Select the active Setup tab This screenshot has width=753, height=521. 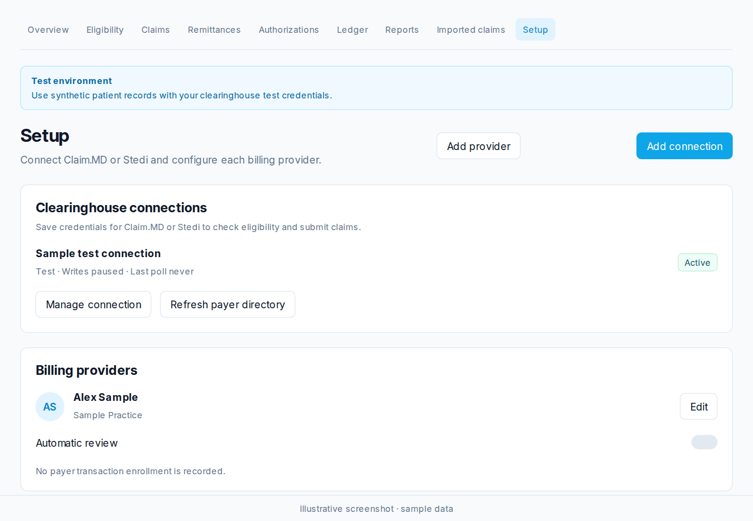pos(535,30)
